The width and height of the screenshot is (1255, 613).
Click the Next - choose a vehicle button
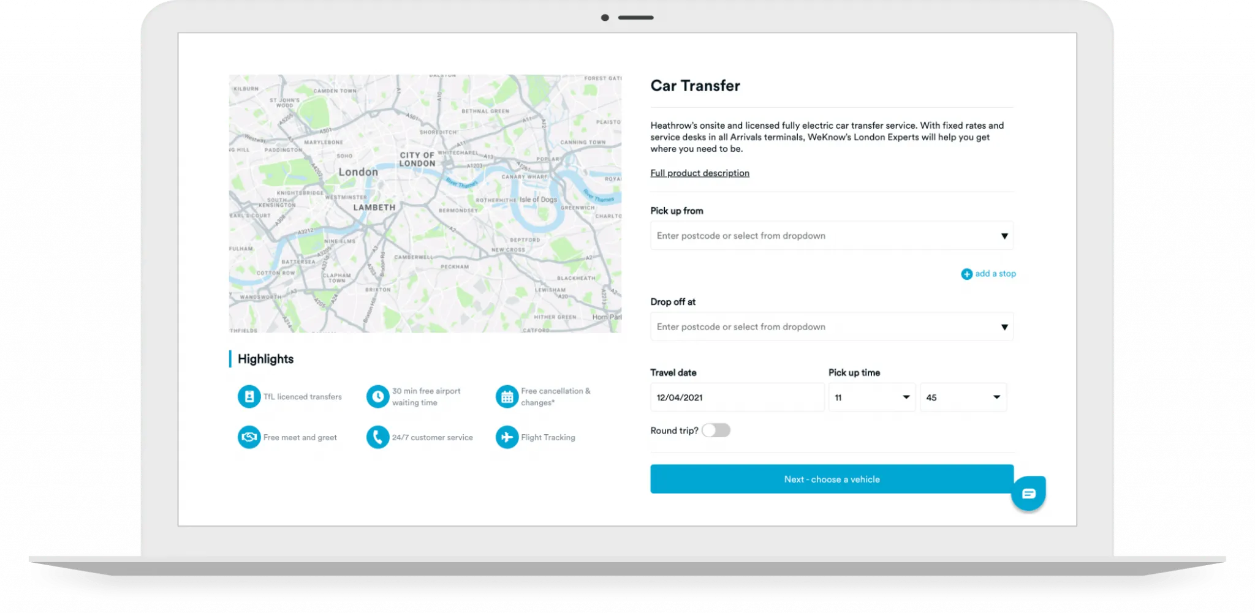point(832,479)
